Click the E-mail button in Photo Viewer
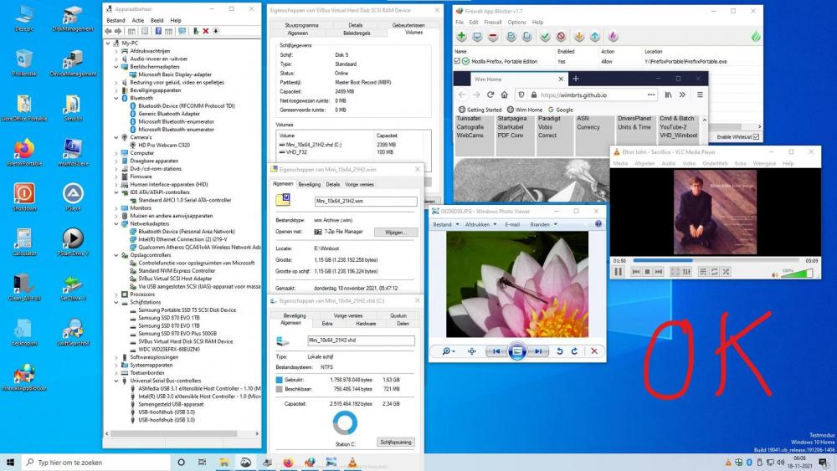The height and width of the screenshot is (471, 837). coord(512,224)
